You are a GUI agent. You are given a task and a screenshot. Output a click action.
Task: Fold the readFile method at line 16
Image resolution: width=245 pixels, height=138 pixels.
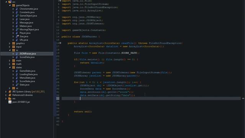coord(60,43)
